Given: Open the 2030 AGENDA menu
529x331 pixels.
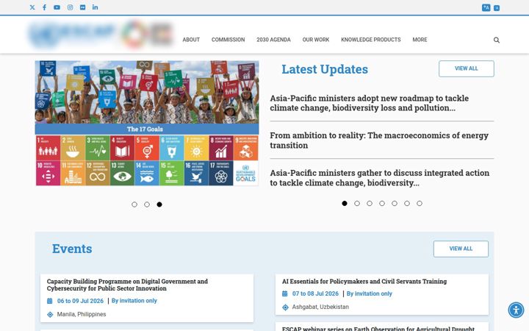Looking at the screenshot, I should [273, 40].
